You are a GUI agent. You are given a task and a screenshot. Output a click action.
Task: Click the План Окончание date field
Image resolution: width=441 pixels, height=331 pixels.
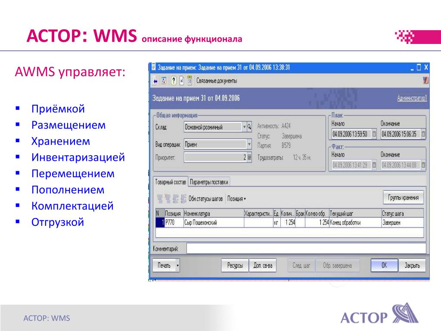click(401, 134)
